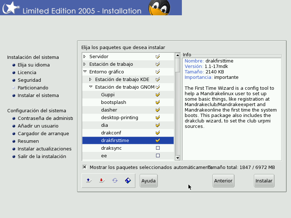The height and width of the screenshot is (218, 291).
Task: Select the drakconf package row
Action: 128,133
